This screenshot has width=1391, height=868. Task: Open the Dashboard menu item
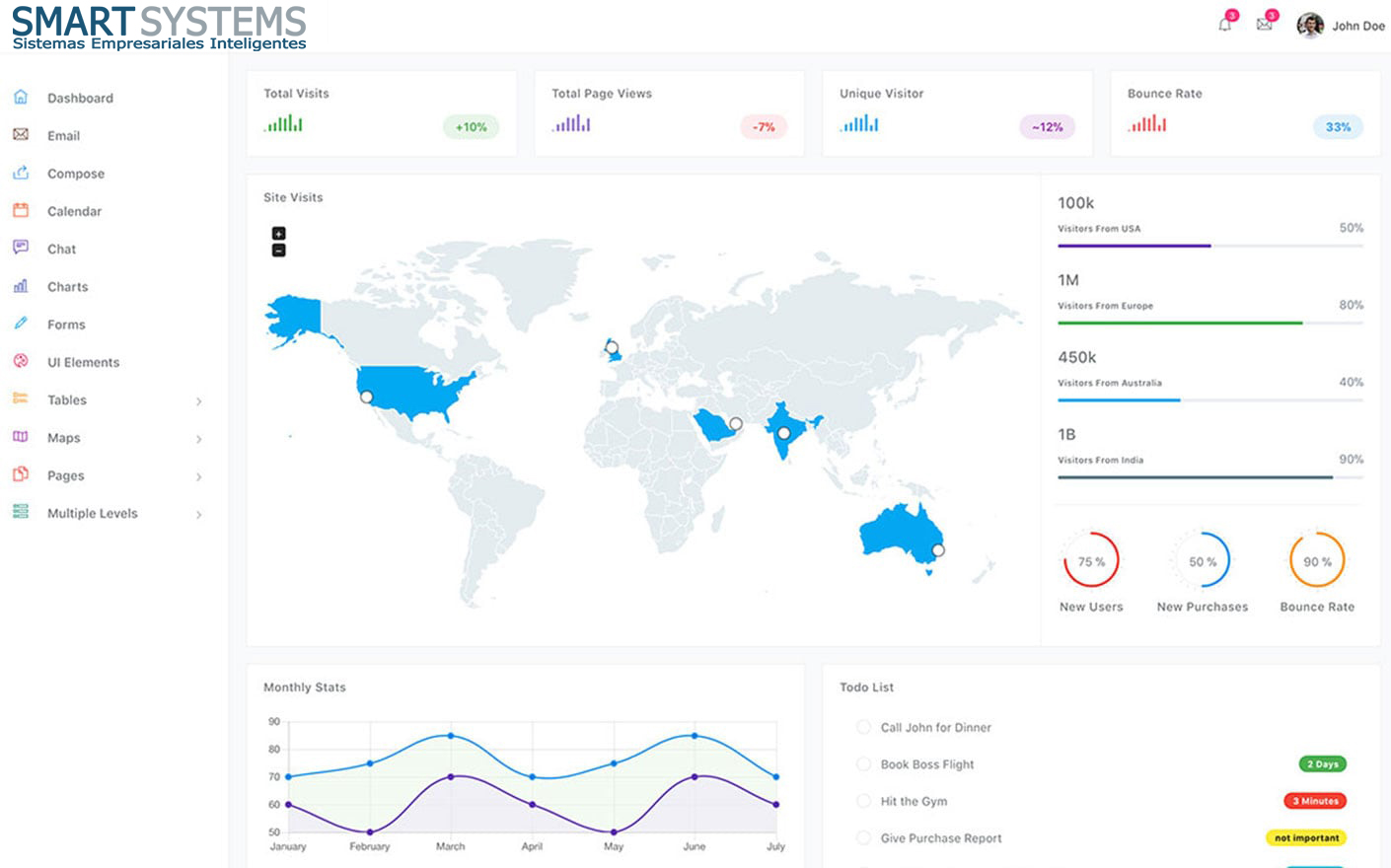80,98
